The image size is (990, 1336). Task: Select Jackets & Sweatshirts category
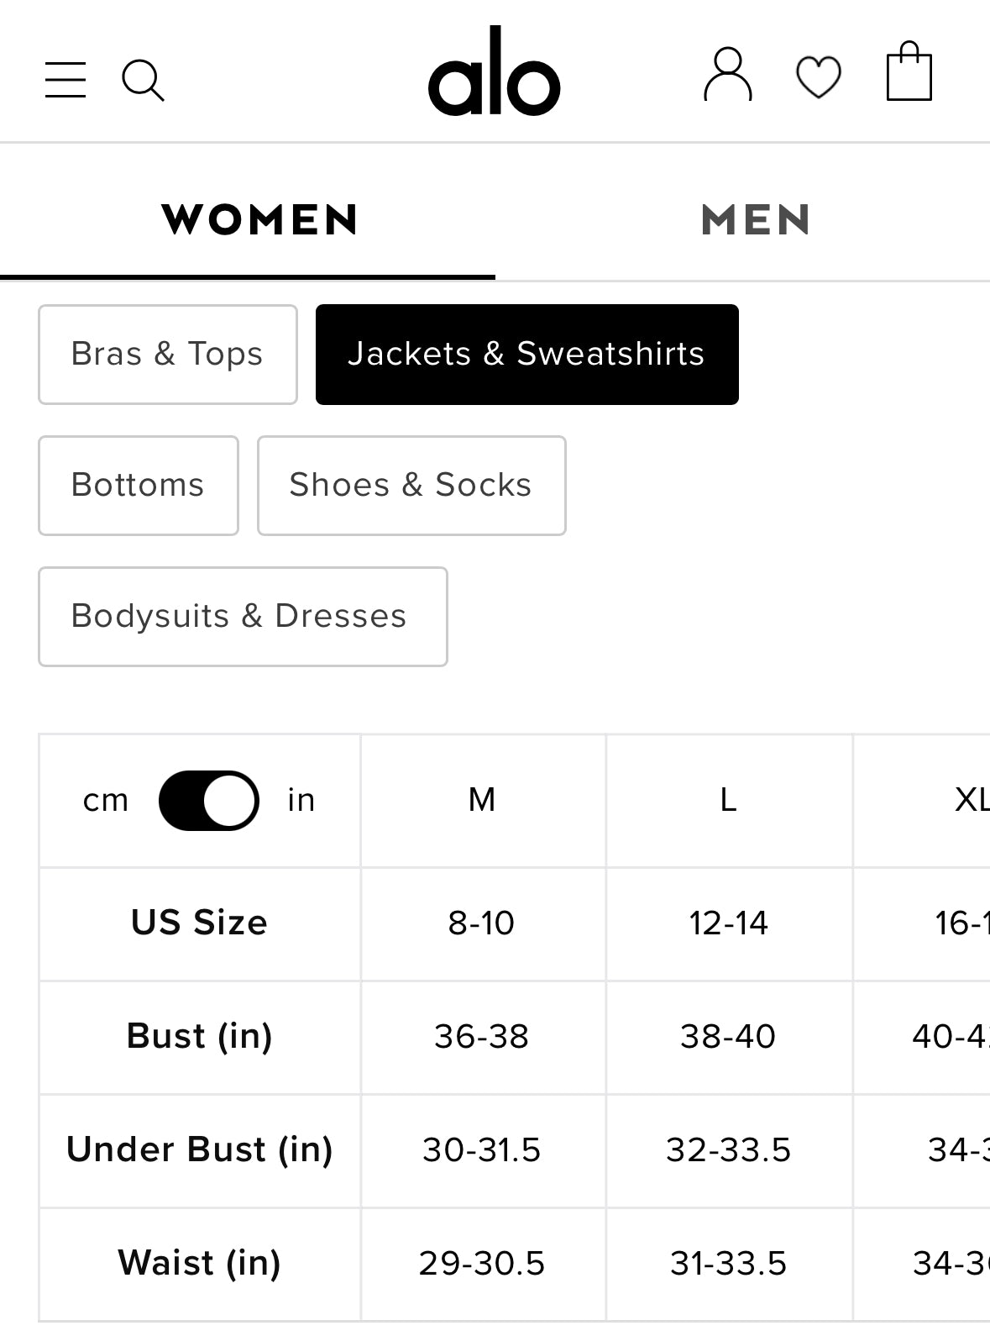point(526,355)
